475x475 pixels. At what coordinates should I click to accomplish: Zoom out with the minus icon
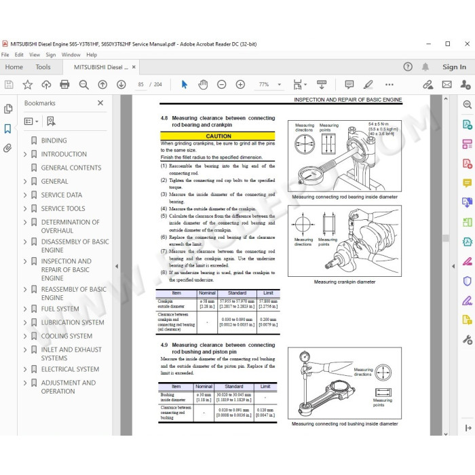tap(222, 85)
